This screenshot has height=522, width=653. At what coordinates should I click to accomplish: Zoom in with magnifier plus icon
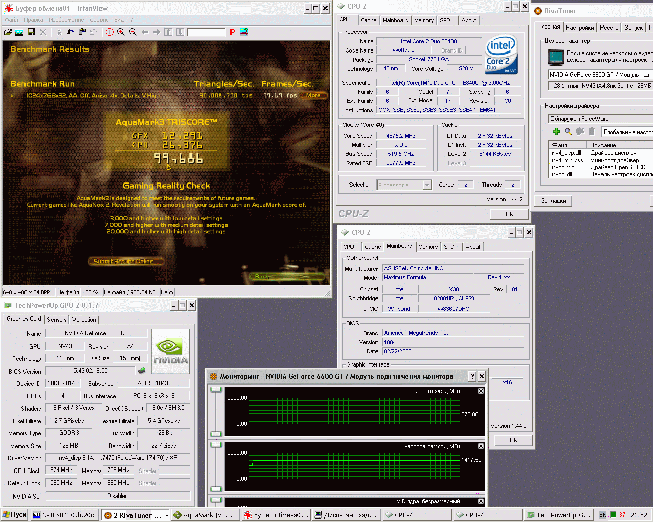coord(121,32)
